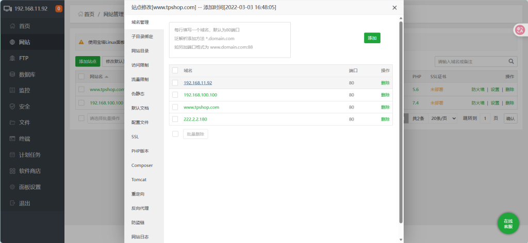Click the domain name input textarea
Image resolution: width=528 pixels, height=243 pixels.
pyautogui.click(x=229, y=40)
